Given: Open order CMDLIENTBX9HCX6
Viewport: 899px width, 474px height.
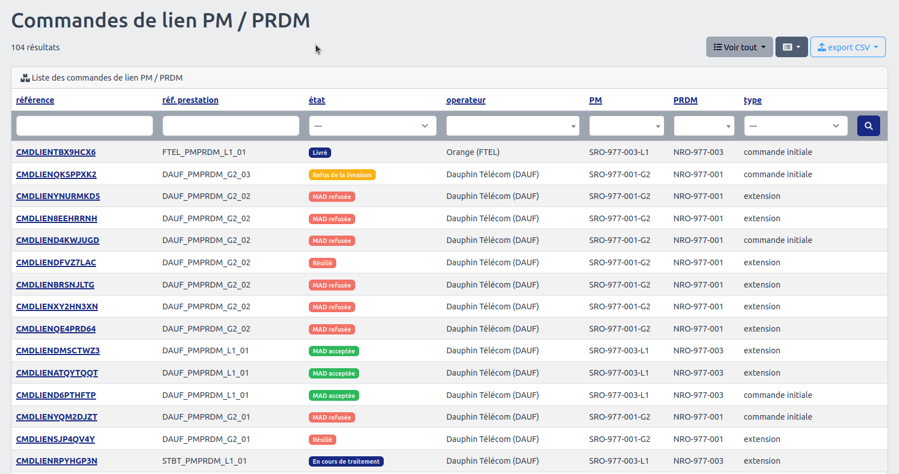Looking at the screenshot, I should tap(55, 152).
